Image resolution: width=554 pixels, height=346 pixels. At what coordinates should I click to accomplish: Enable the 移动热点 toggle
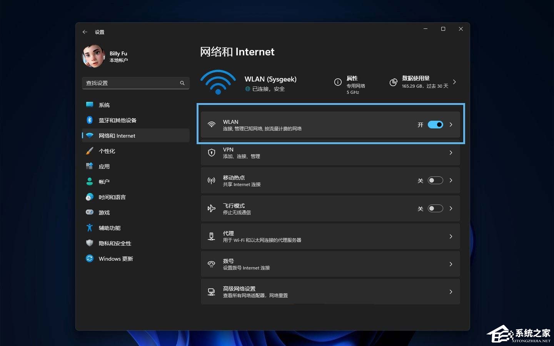[435, 180]
